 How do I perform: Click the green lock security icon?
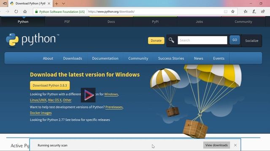[36, 12]
